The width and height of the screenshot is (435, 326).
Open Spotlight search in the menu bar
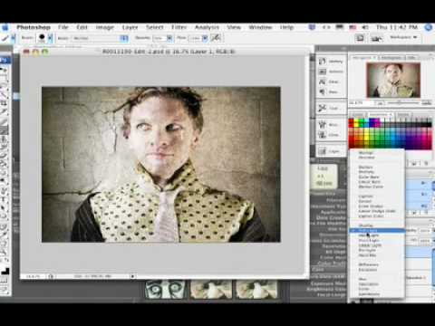429,27
